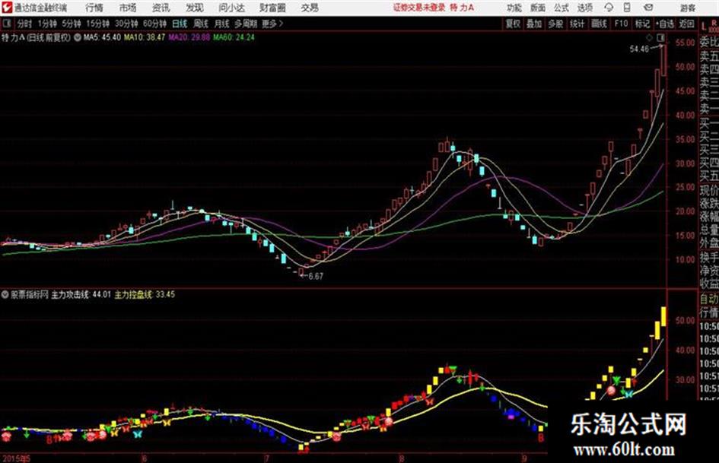Viewport: 719px width, 463px height.
Task: Click the diamond icon at chart top-right
Action: click(650, 37)
